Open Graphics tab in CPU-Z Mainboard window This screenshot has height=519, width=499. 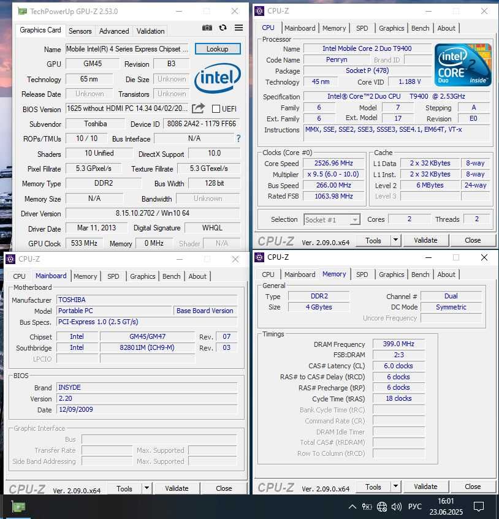pos(142,276)
